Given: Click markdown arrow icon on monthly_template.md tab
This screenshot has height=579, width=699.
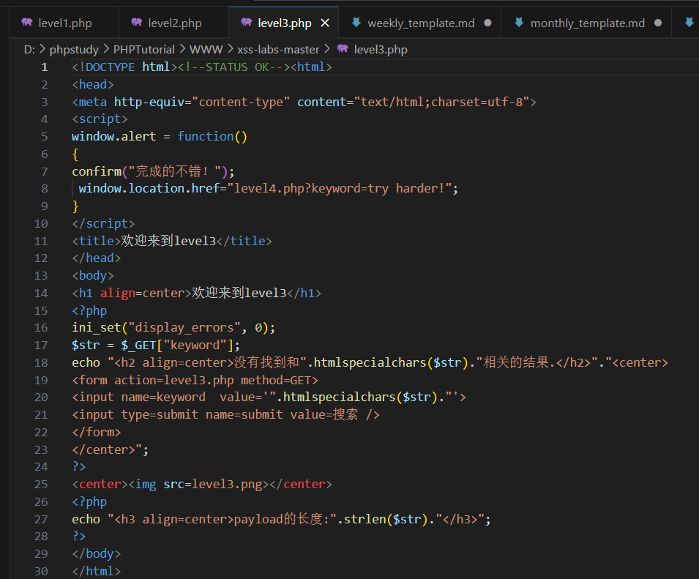Looking at the screenshot, I should click(x=519, y=22).
